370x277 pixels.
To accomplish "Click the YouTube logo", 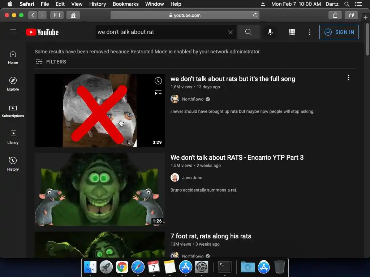I will (42, 32).
